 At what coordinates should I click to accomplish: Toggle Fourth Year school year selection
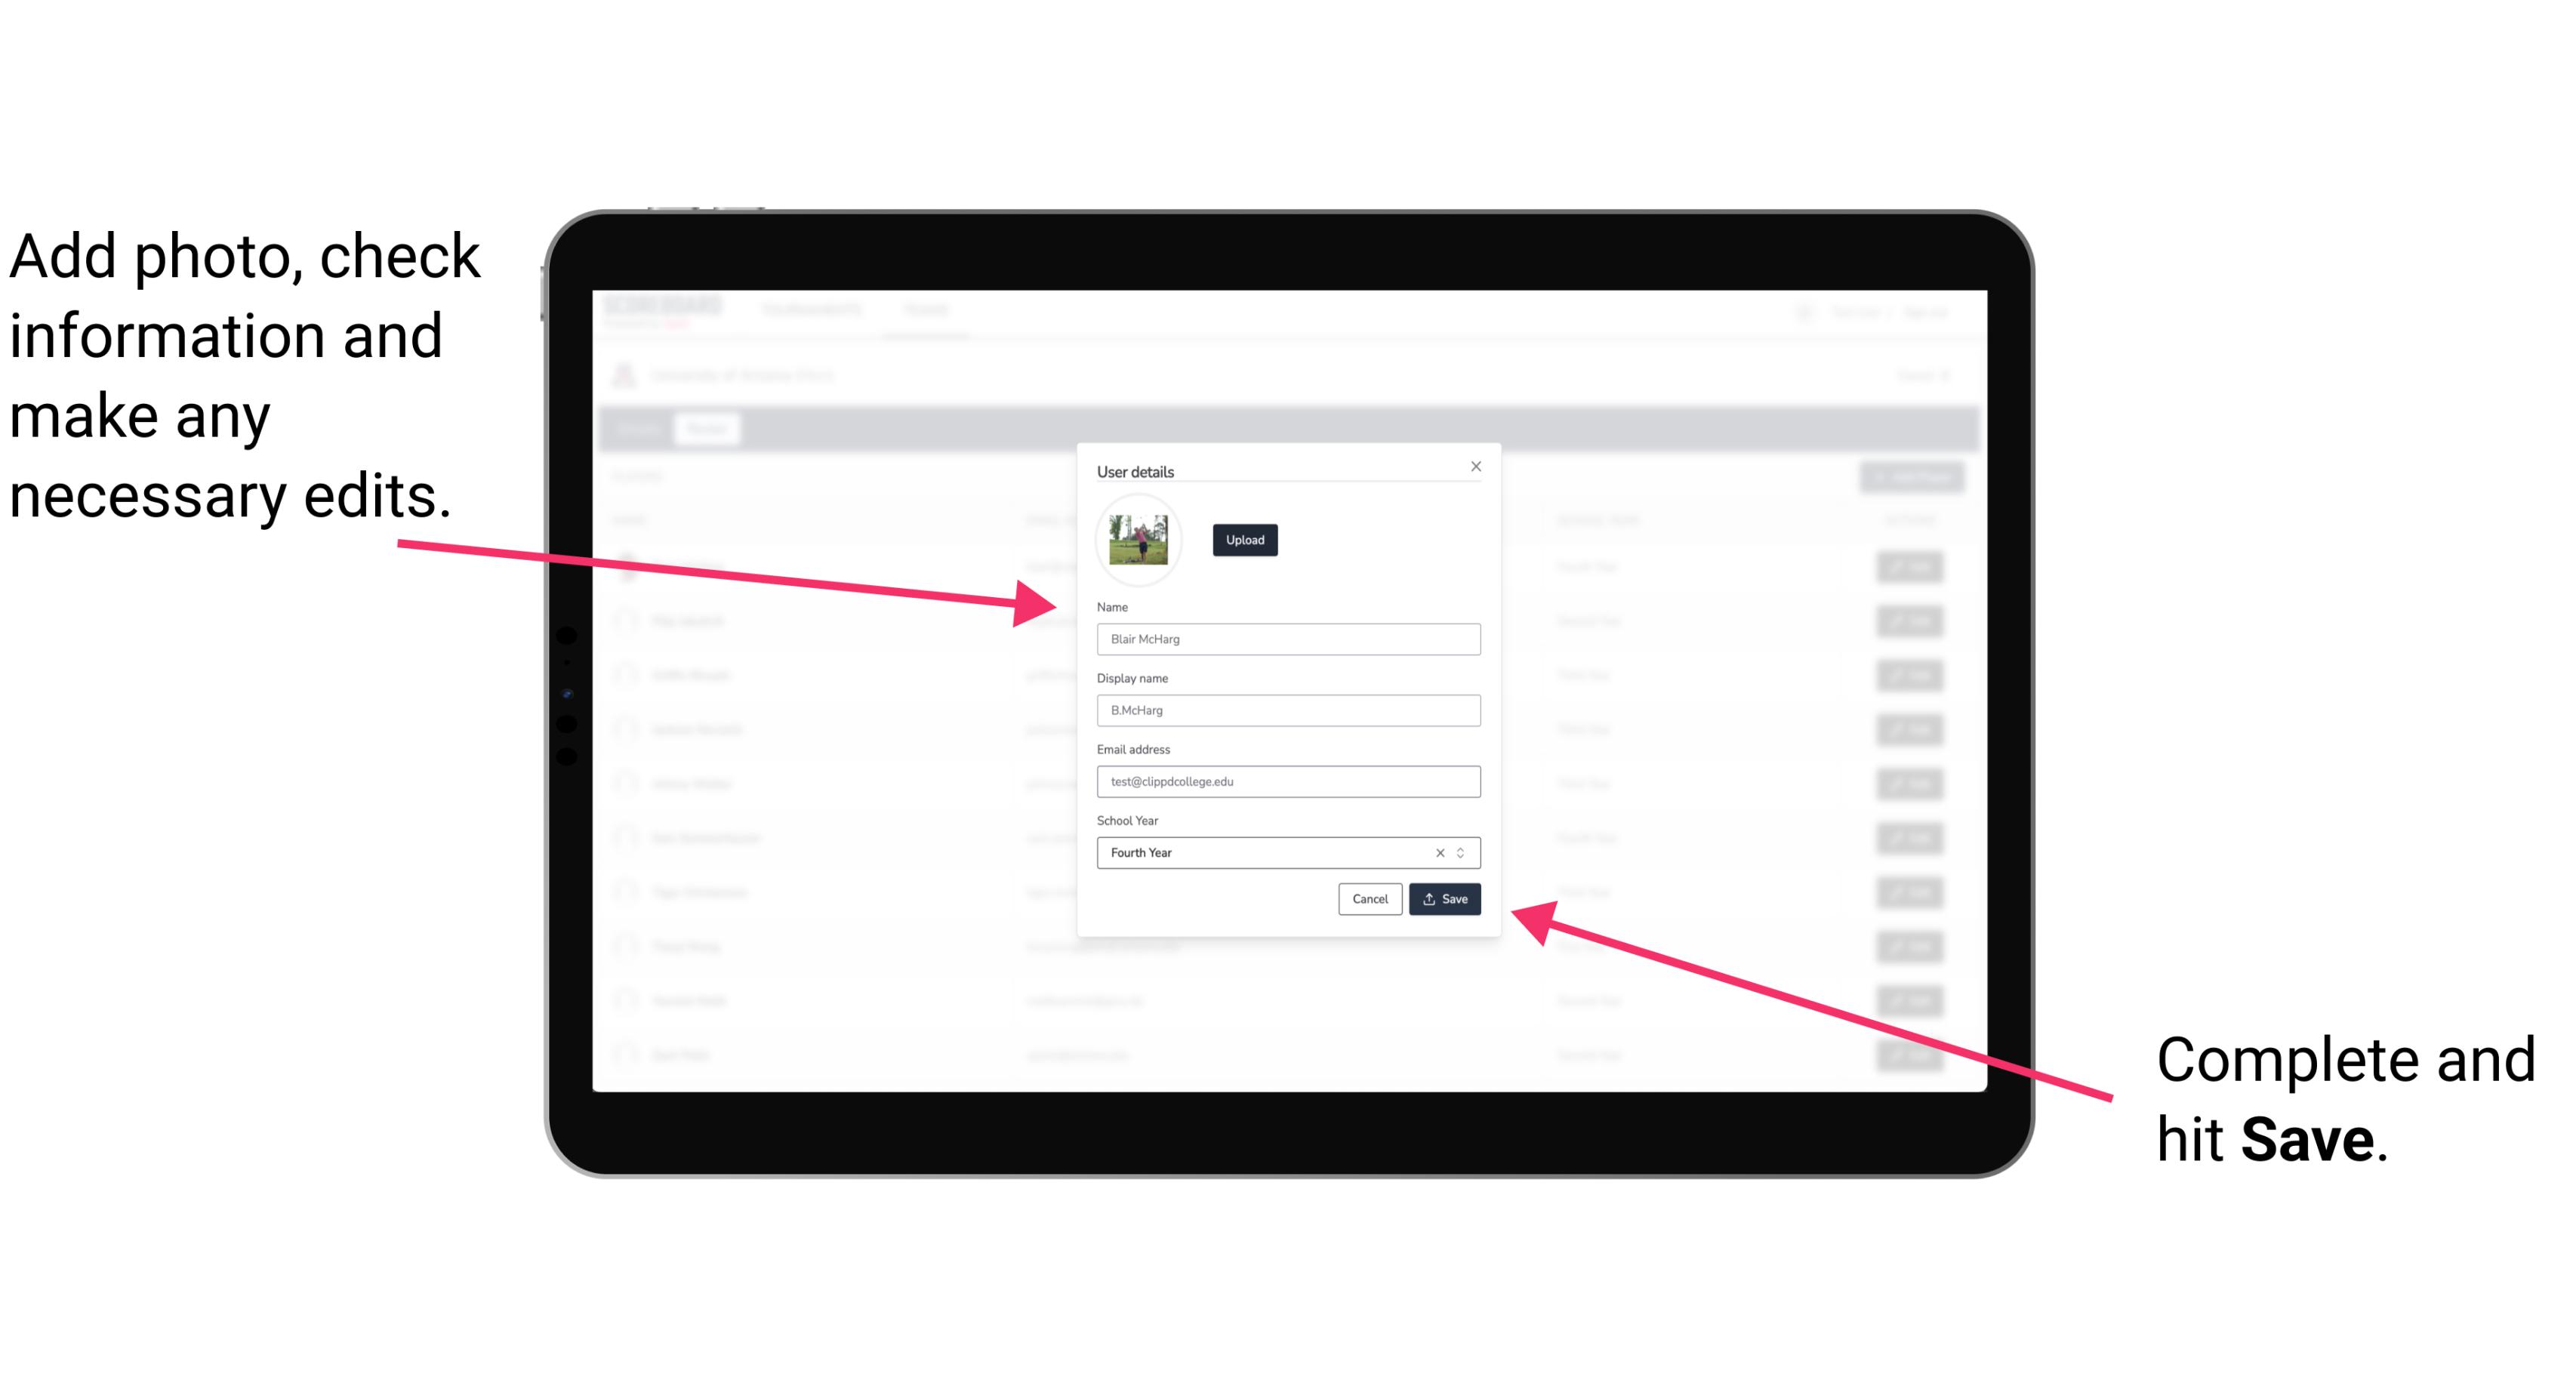[1462, 852]
